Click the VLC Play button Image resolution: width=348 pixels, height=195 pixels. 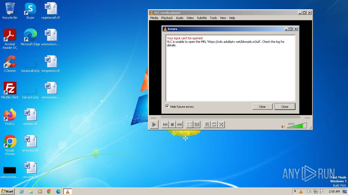[154, 125]
